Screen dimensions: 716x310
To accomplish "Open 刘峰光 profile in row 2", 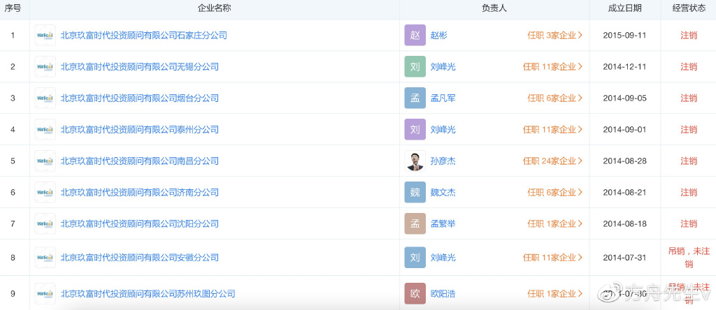I will 443,66.
